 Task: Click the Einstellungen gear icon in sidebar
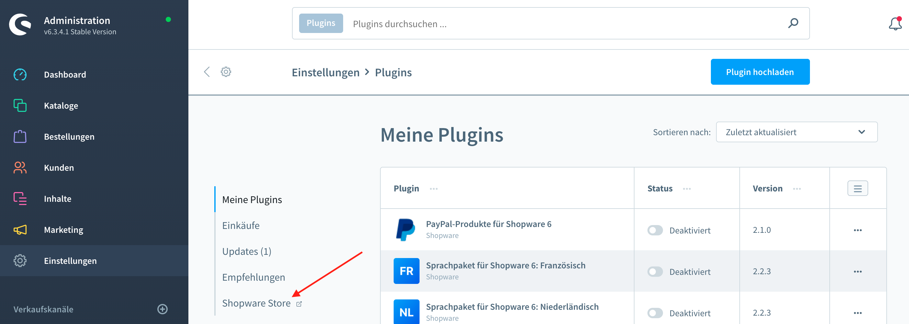click(x=20, y=261)
